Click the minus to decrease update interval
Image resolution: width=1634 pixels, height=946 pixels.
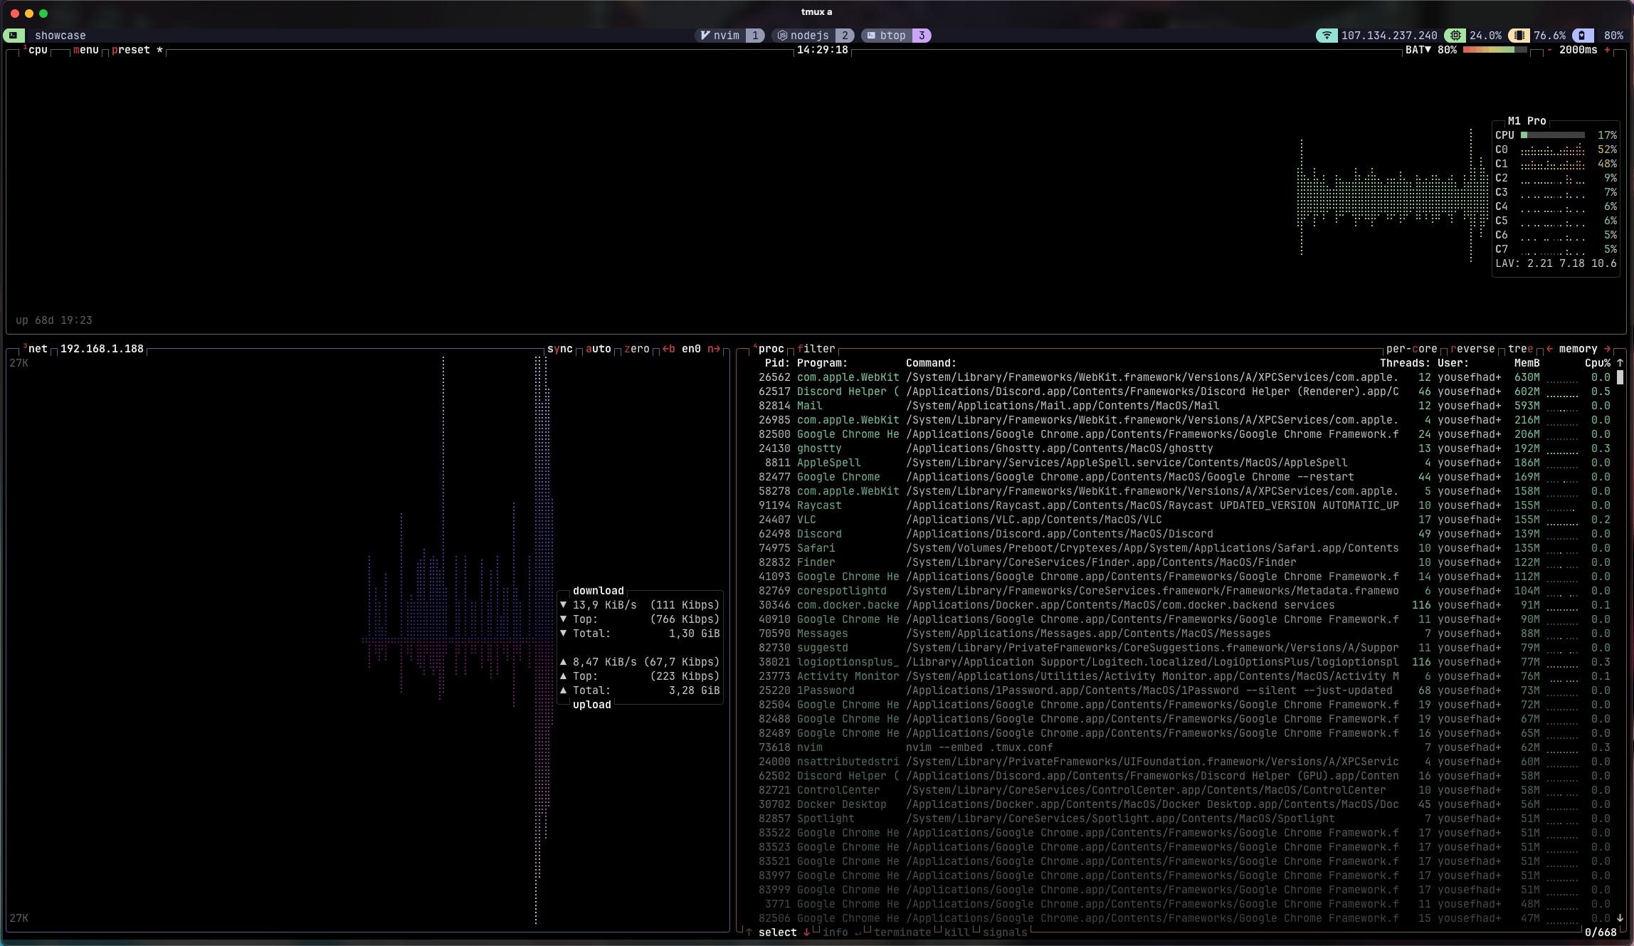tap(1549, 50)
